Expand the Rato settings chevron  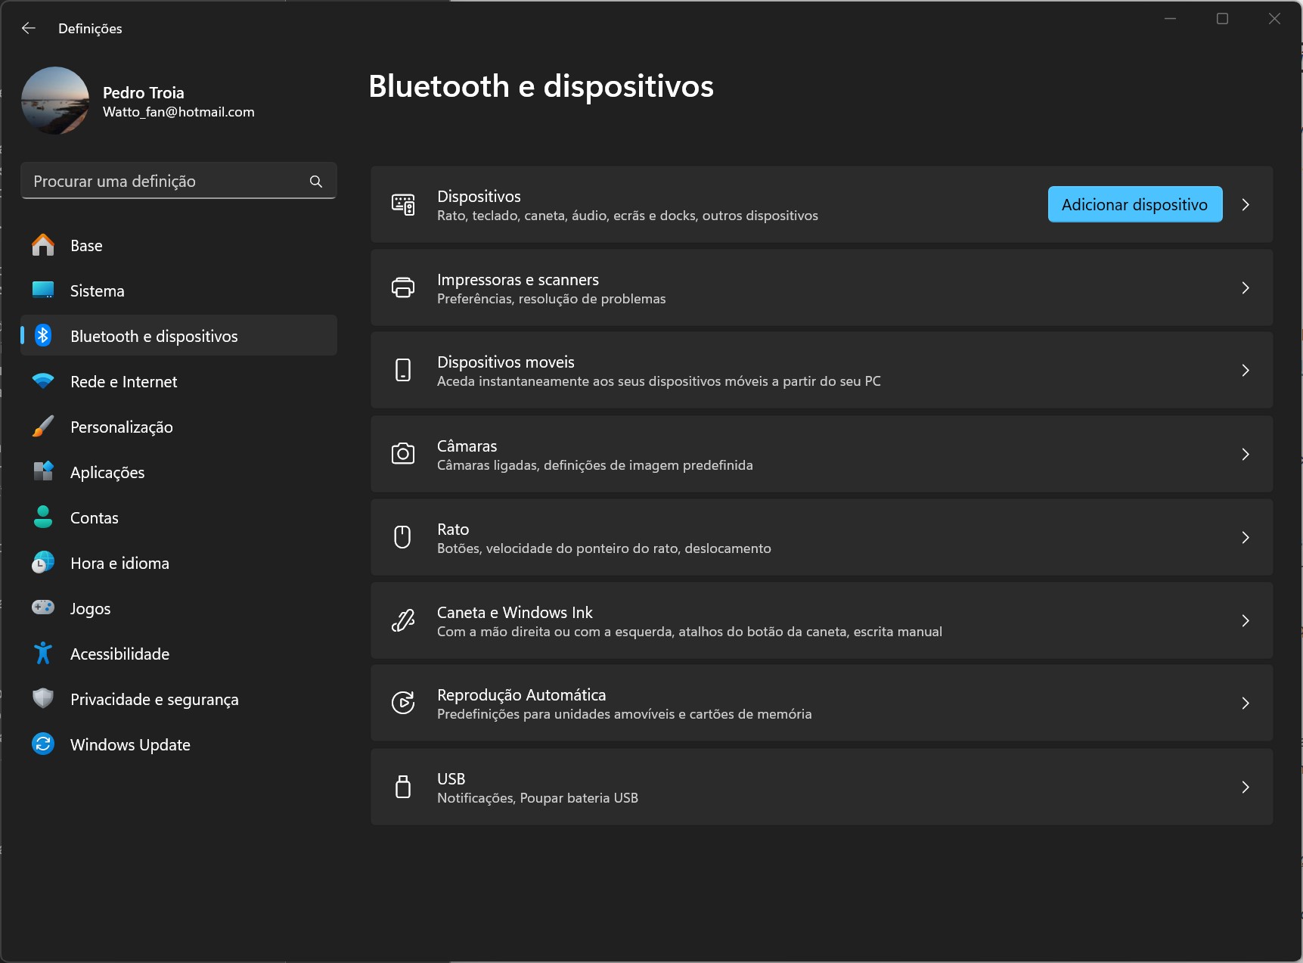tap(1245, 537)
